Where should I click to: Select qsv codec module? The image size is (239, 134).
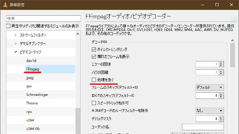29,86
